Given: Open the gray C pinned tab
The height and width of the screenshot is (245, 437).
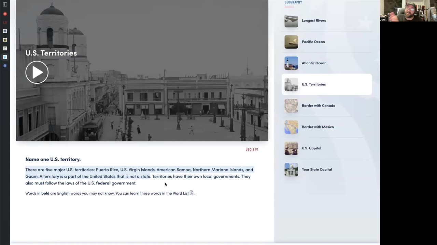Looking at the screenshot, I should tap(5, 48).
